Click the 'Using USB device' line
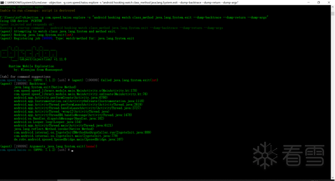Viewport: 335px width, 181px height. click(x=21, y=21)
